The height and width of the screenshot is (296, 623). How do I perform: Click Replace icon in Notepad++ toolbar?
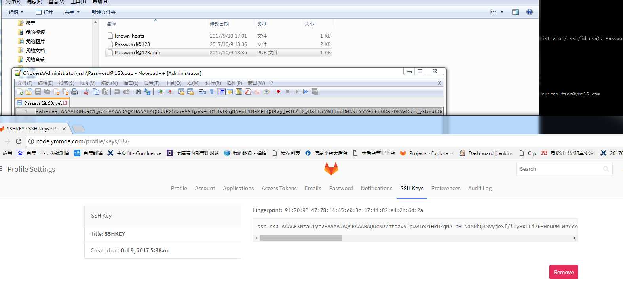click(147, 92)
